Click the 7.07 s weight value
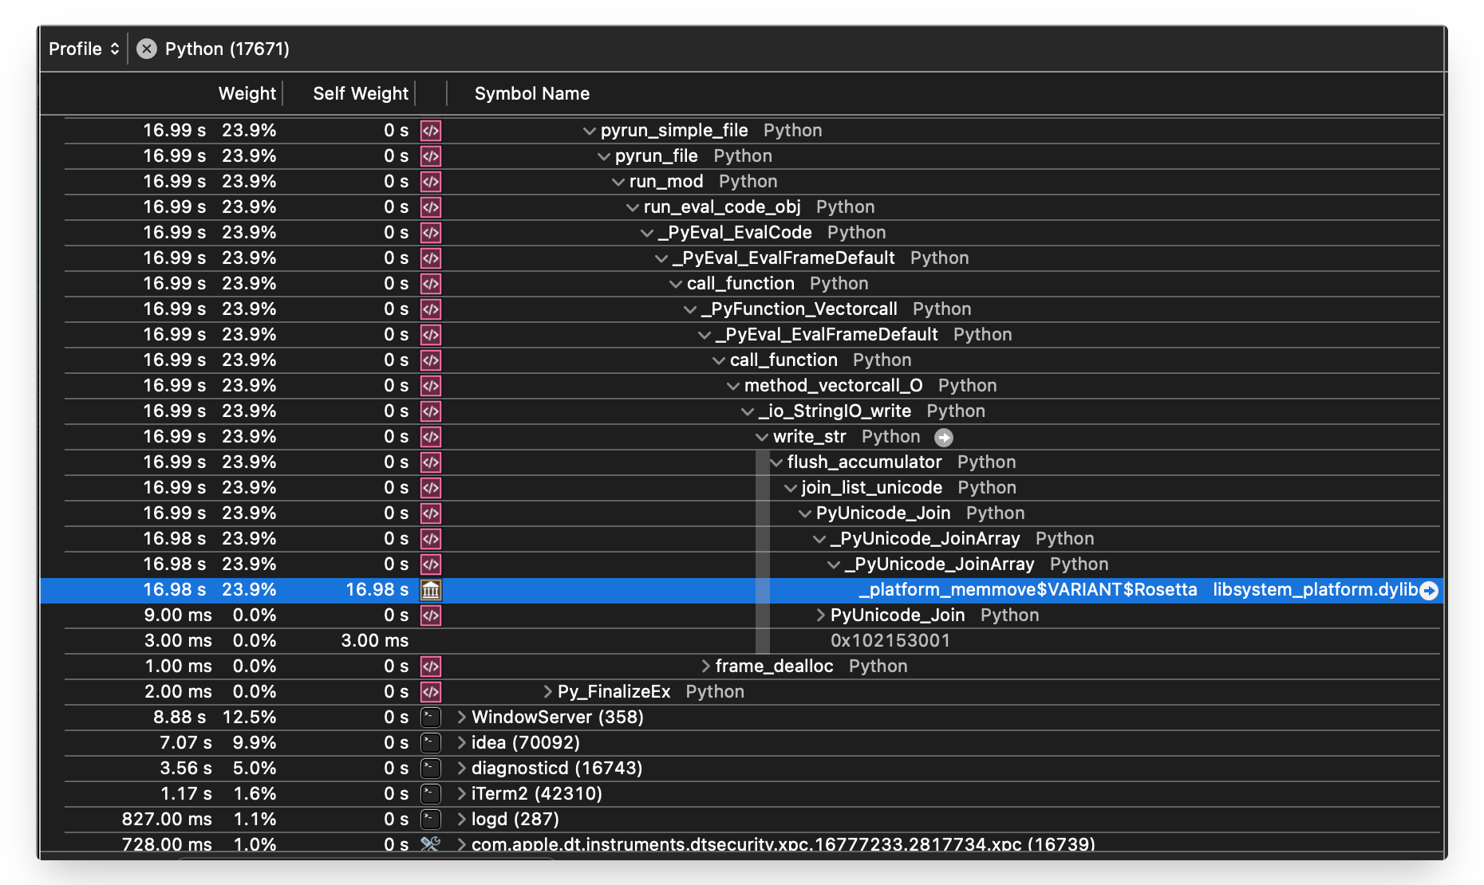The width and height of the screenshot is (1484, 885). [185, 742]
